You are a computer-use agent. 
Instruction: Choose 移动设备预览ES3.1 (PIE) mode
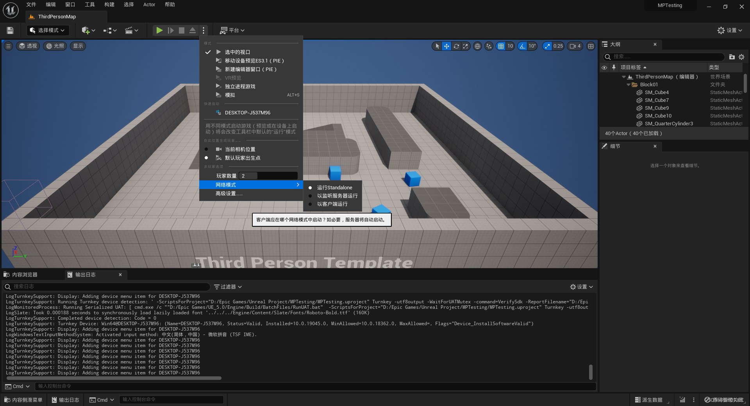pyautogui.click(x=251, y=61)
